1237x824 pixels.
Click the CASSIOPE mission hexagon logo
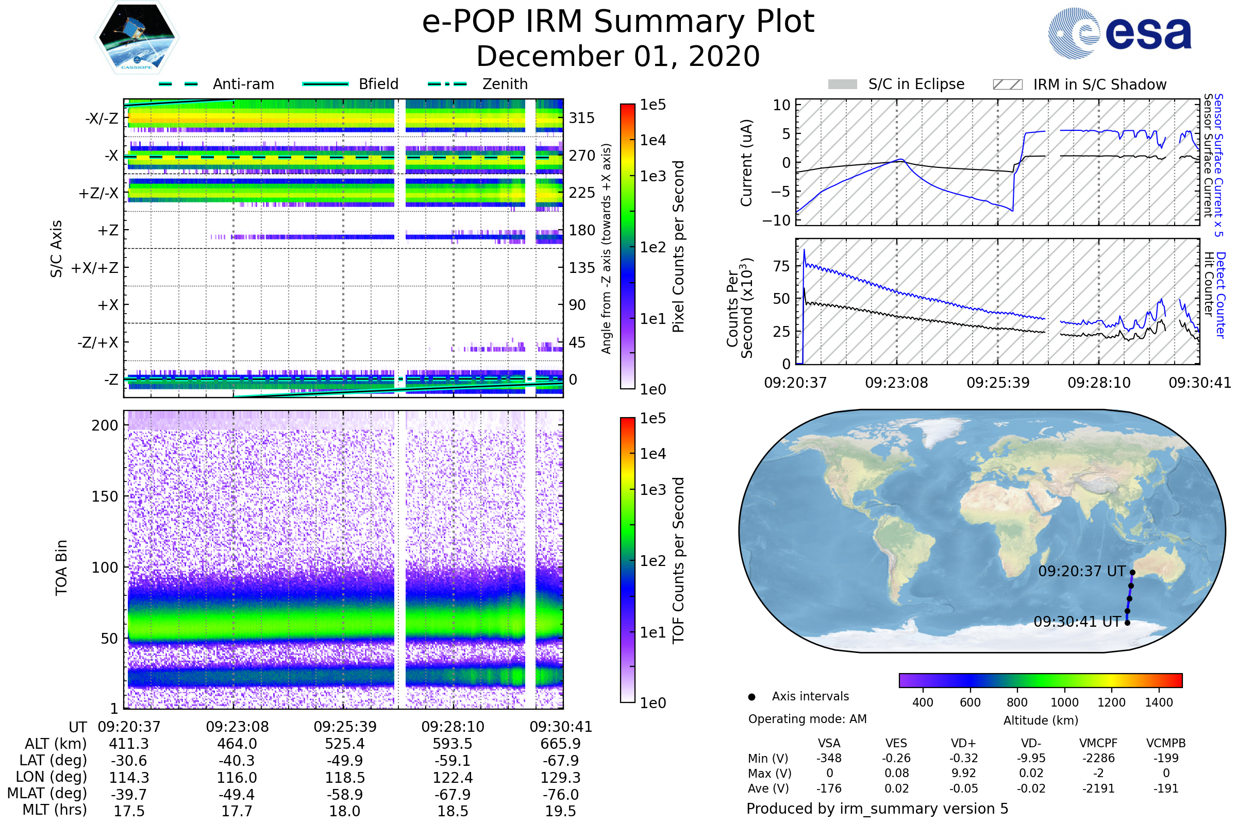tap(137, 38)
